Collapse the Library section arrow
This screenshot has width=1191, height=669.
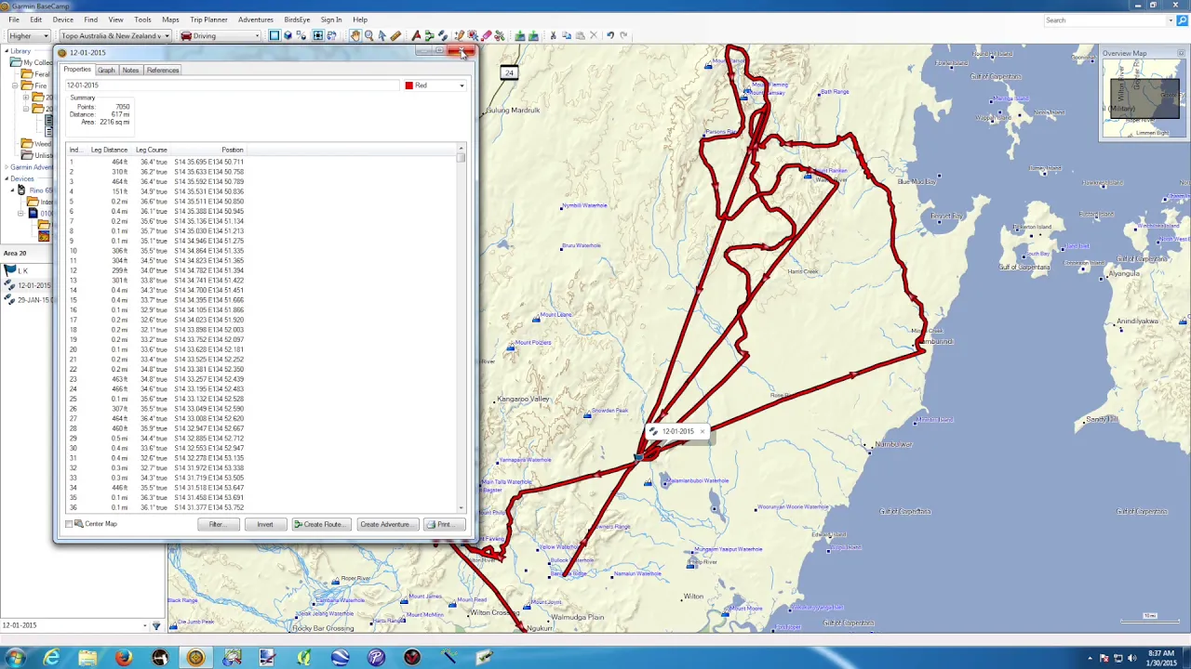(6, 51)
